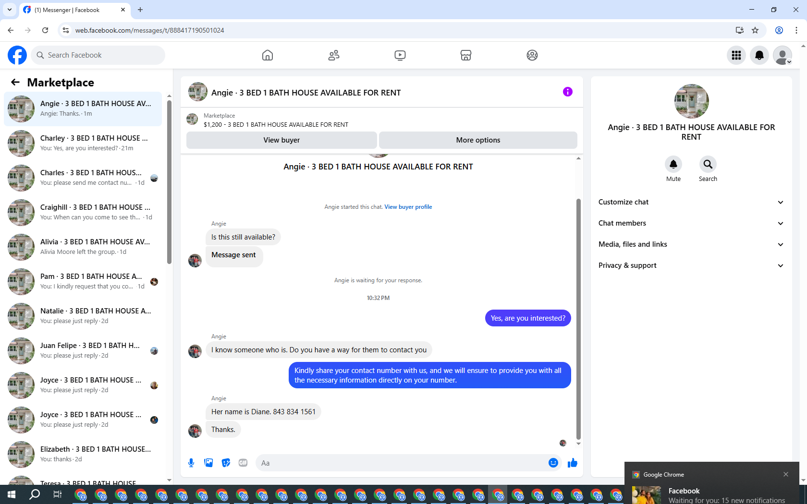This screenshot has width=807, height=504.
Task: Mute the conversation with the bell icon
Action: click(673, 164)
